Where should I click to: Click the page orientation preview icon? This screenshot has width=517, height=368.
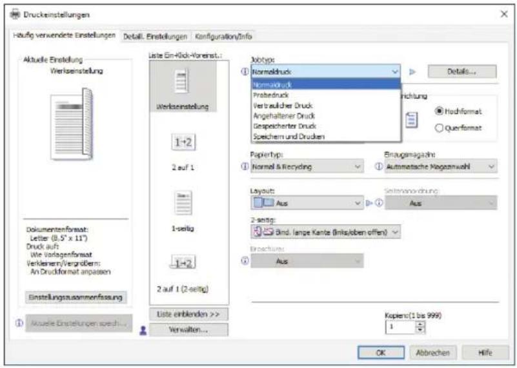[x=411, y=120]
